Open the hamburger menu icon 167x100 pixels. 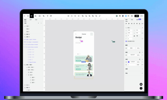pos(28,16)
